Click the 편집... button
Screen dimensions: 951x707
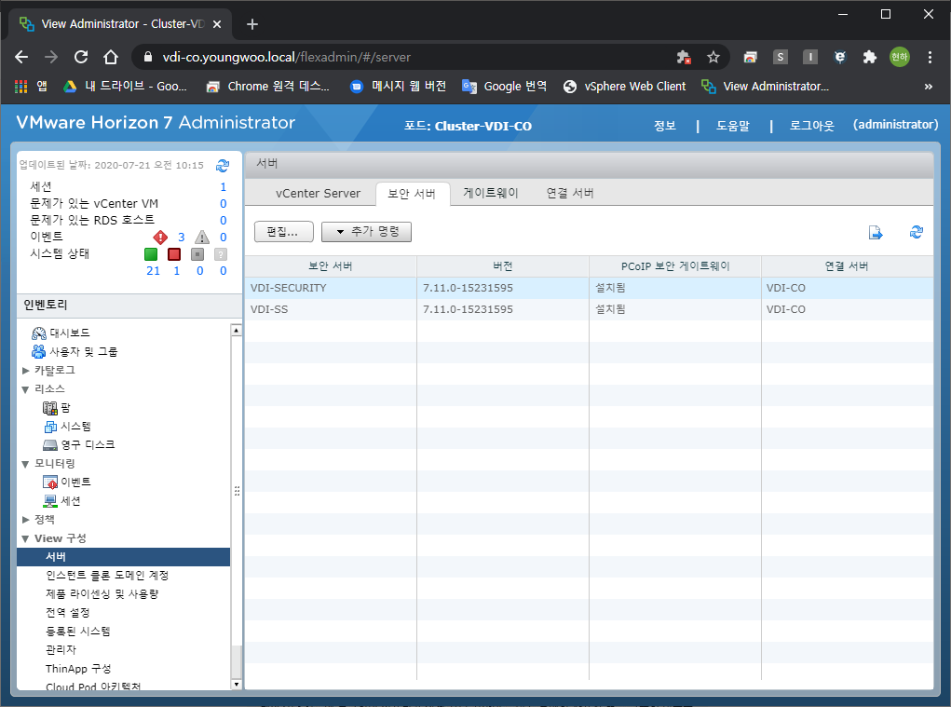(x=283, y=232)
